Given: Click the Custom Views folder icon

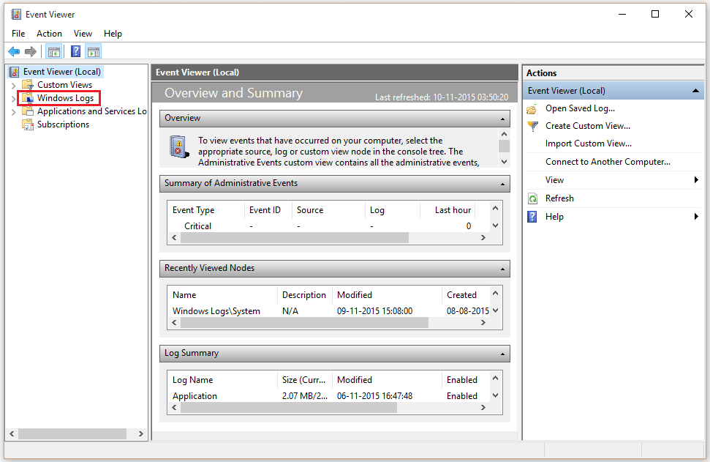Looking at the screenshot, I should 28,85.
